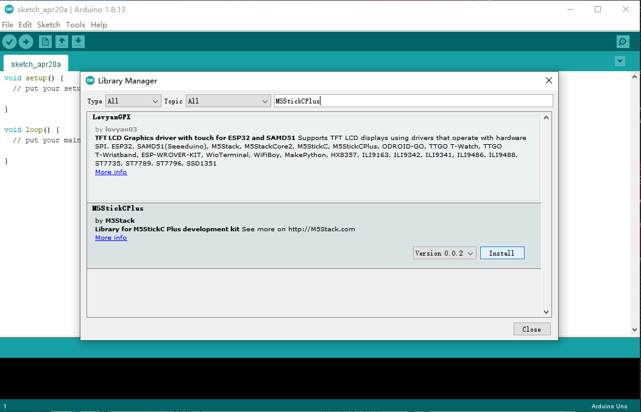The image size is (641, 412).
Task: Click the Upload arrow icon
Action: coord(26,41)
